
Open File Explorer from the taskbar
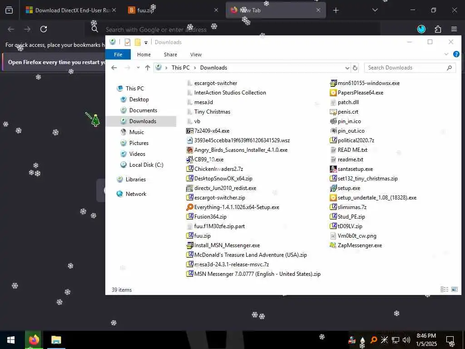tap(56, 340)
